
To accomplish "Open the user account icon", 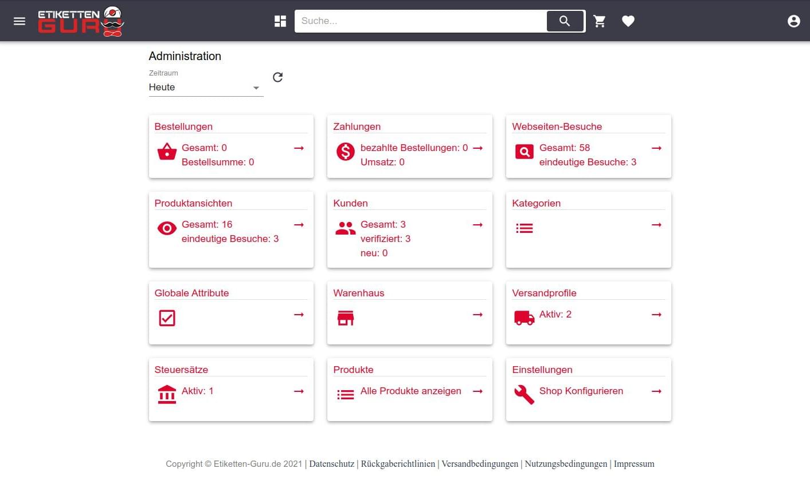I will pyautogui.click(x=794, y=21).
